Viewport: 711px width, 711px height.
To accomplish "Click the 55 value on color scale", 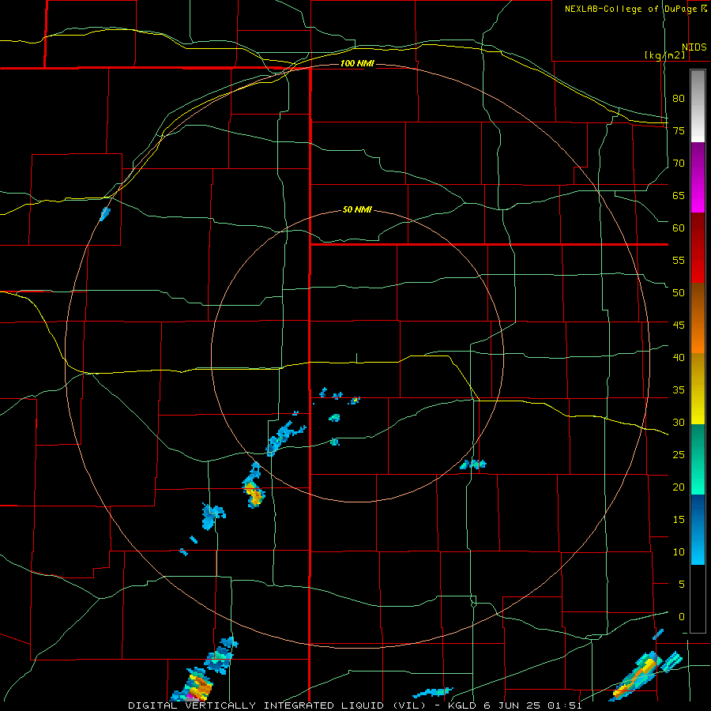I will point(679,260).
